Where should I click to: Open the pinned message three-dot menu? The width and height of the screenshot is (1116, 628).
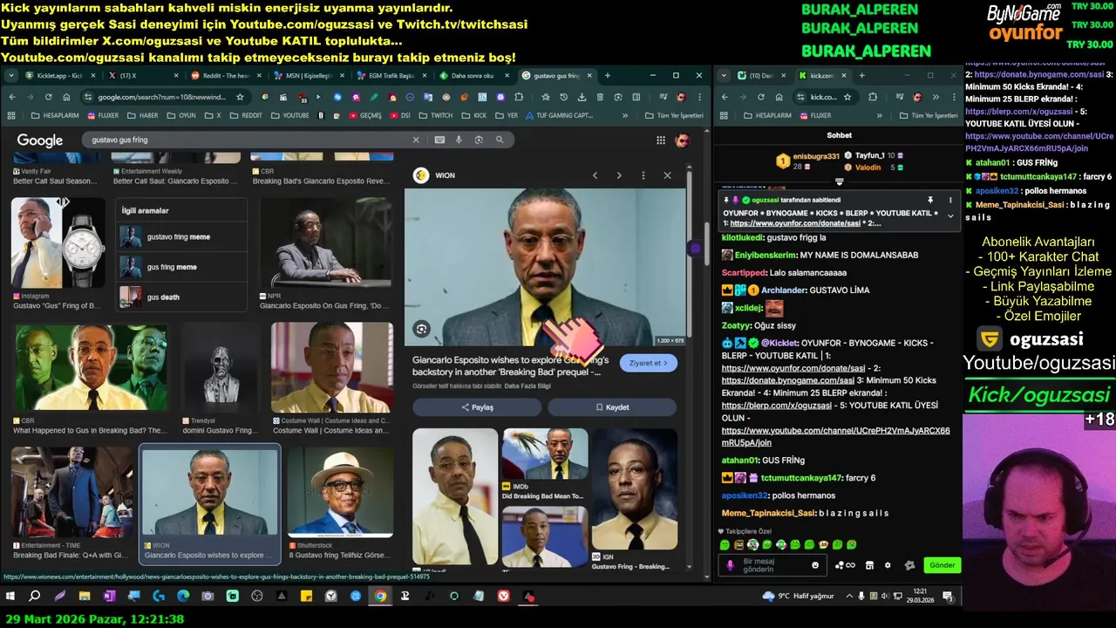[950, 200]
